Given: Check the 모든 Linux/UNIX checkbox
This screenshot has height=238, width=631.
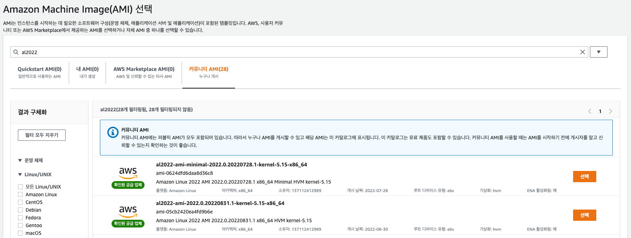Looking at the screenshot, I should point(20,187).
